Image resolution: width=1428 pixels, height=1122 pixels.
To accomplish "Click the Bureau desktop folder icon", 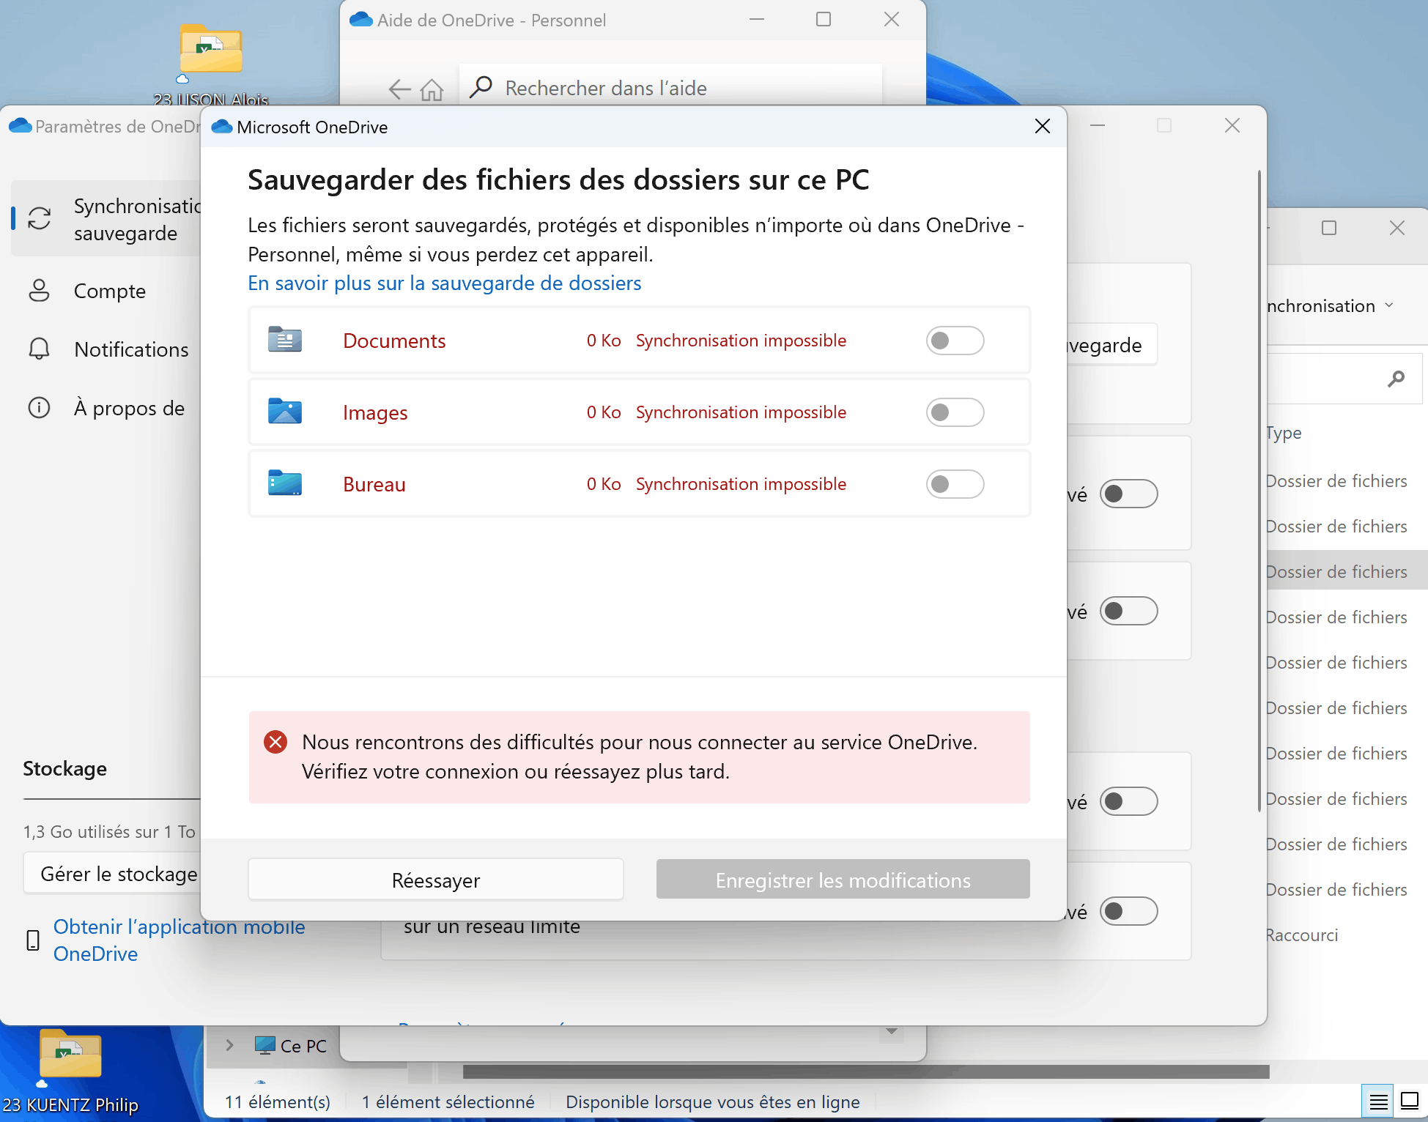I will click(285, 483).
